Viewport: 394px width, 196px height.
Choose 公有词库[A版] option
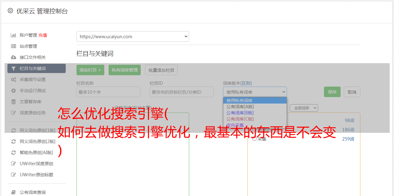tap(255, 107)
